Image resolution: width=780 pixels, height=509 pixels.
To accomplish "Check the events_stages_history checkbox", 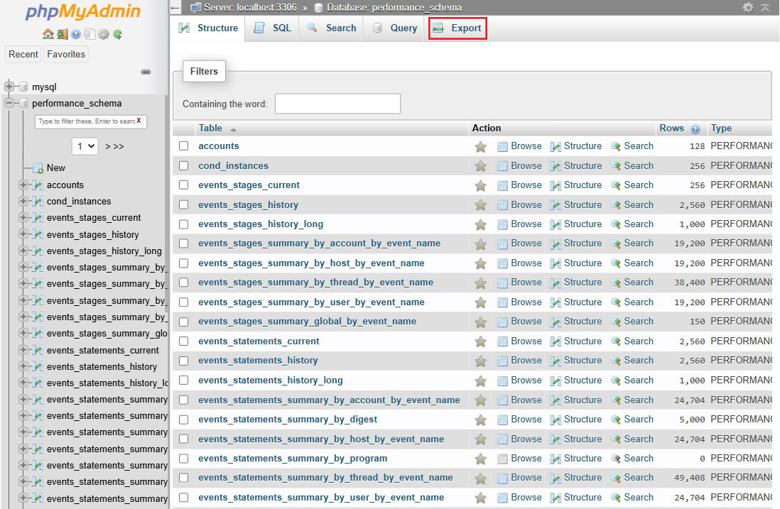I will tap(183, 204).
